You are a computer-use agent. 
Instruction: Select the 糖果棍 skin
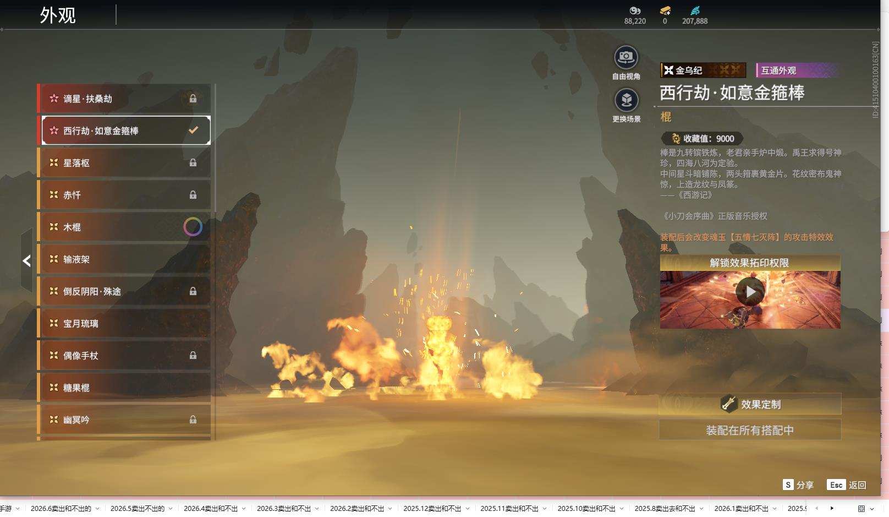[x=124, y=388]
